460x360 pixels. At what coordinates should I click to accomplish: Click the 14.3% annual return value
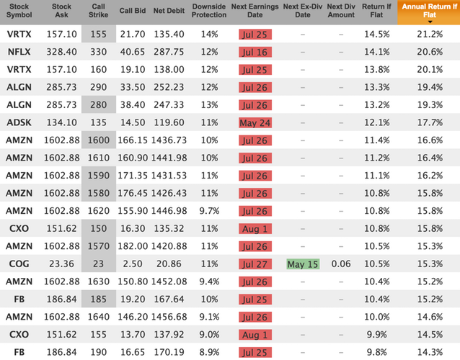(430, 352)
